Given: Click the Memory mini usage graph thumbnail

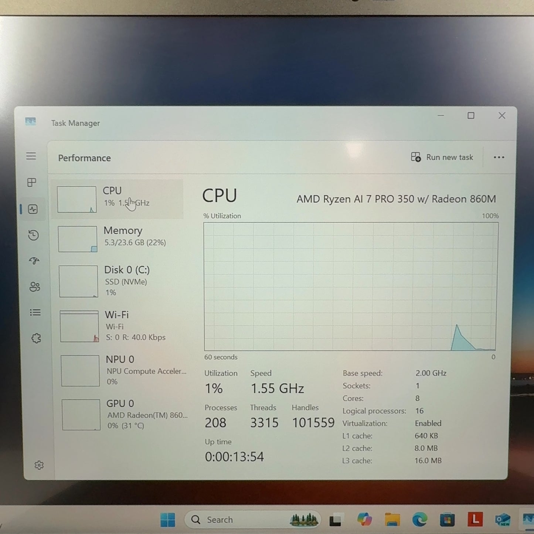Looking at the screenshot, I should click(78, 239).
